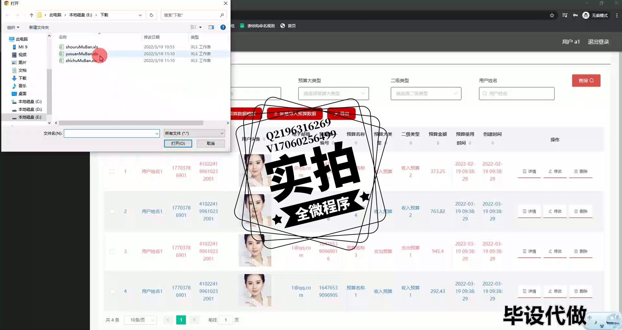The image size is (622, 330).
Task: Open 表结构命名规则 bookmark
Action: (258, 26)
